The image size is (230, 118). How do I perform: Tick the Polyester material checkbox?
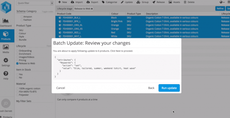point(17,95)
